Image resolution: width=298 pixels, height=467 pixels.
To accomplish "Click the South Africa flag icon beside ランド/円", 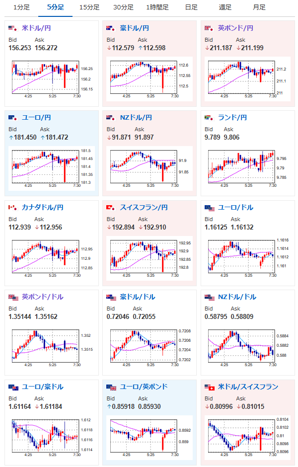I will (x=209, y=118).
